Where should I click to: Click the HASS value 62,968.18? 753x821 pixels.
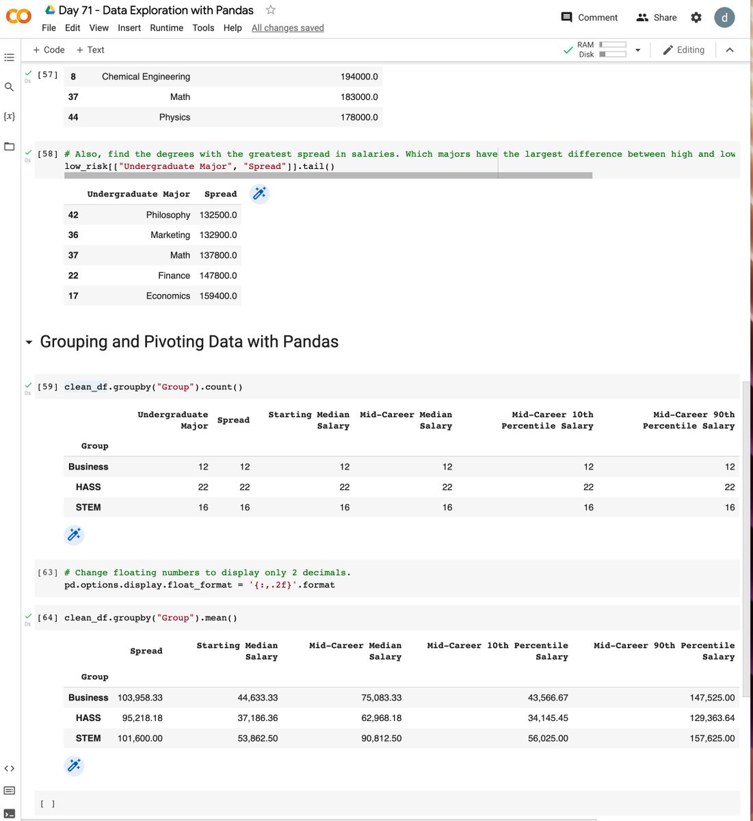pos(382,718)
